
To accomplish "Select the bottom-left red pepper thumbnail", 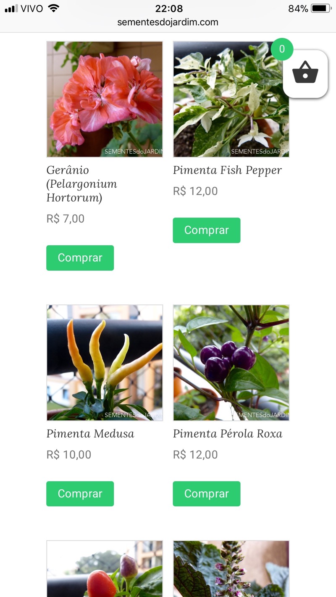I will (x=105, y=568).
